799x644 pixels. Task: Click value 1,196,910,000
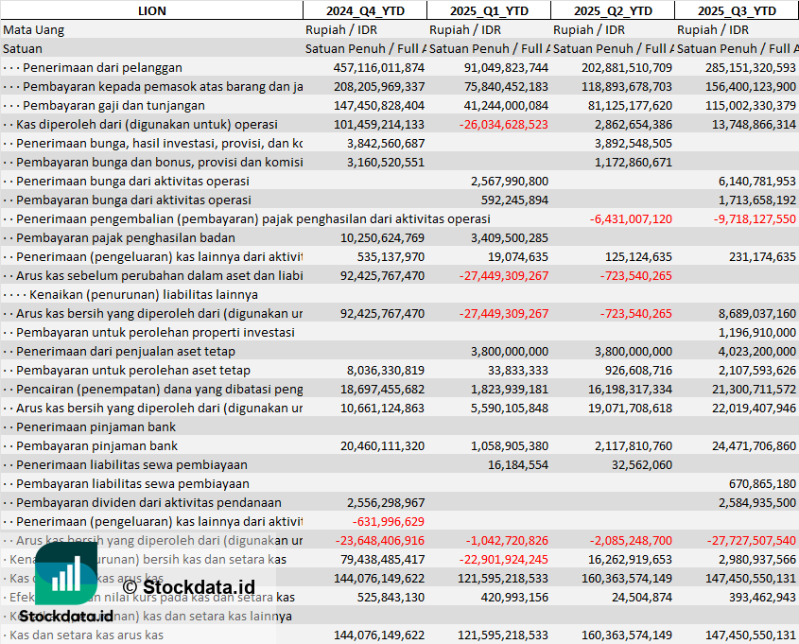[x=757, y=332]
